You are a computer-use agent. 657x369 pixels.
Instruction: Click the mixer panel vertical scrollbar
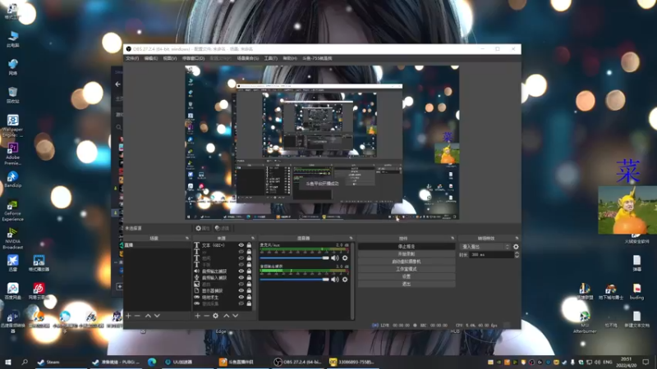coord(353,280)
